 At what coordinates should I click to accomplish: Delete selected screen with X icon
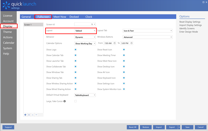[x=29, y=115]
